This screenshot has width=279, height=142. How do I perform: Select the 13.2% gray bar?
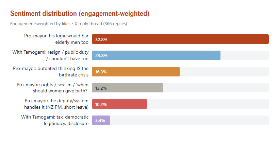click(x=127, y=88)
